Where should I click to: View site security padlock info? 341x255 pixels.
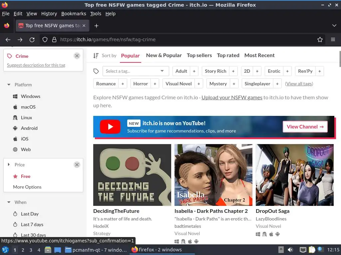54,40
